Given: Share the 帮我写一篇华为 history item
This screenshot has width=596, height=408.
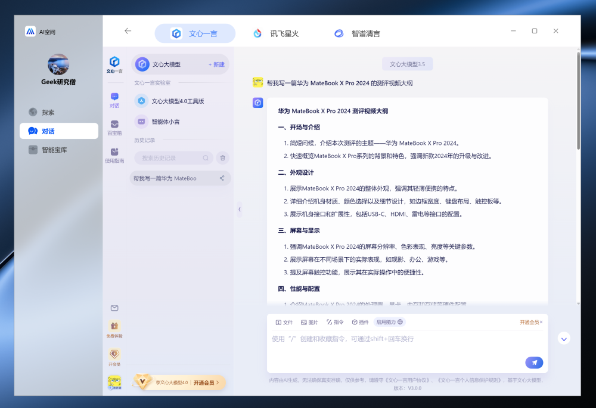Looking at the screenshot, I should tap(222, 178).
